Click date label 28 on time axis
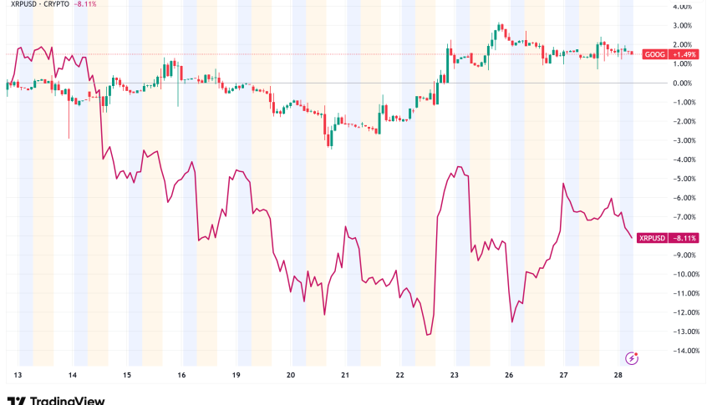 pos(618,375)
